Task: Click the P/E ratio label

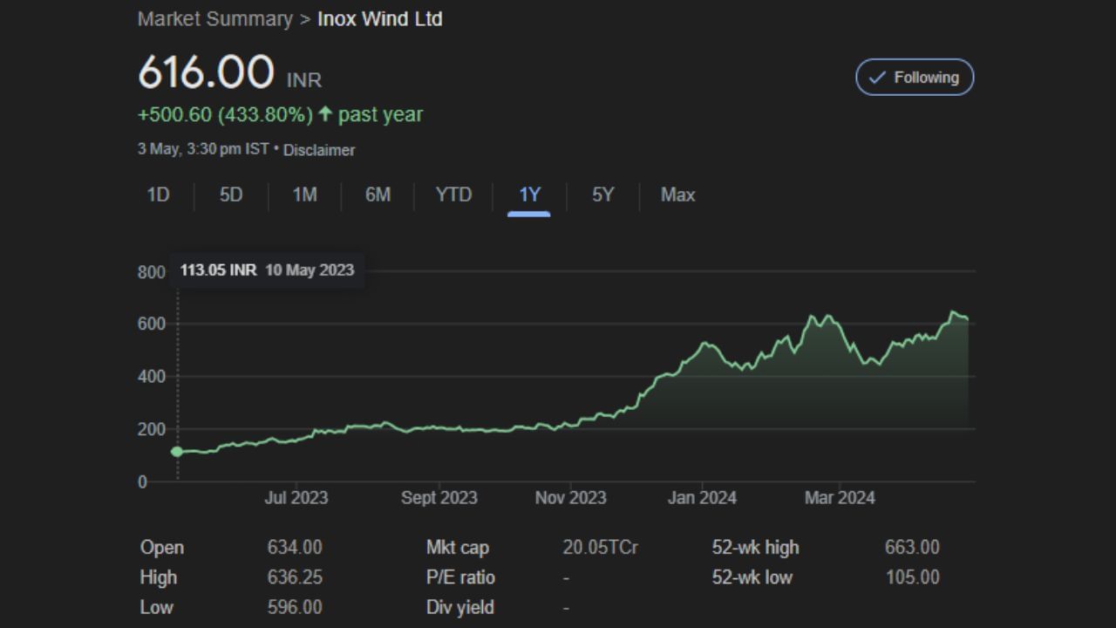Action: [460, 577]
